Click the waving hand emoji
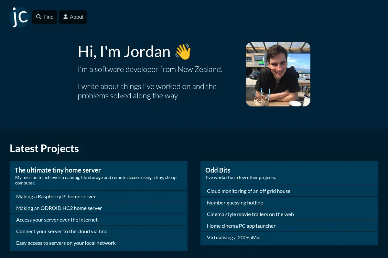 point(183,52)
